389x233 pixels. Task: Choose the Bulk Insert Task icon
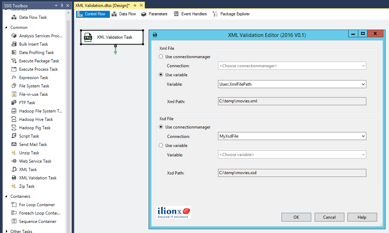[x=14, y=44]
